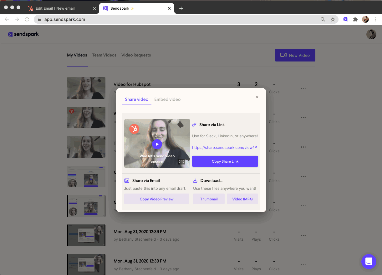Open the fifth video screen-recording thumbnail
The height and width of the screenshot is (275, 382).
pos(86,206)
